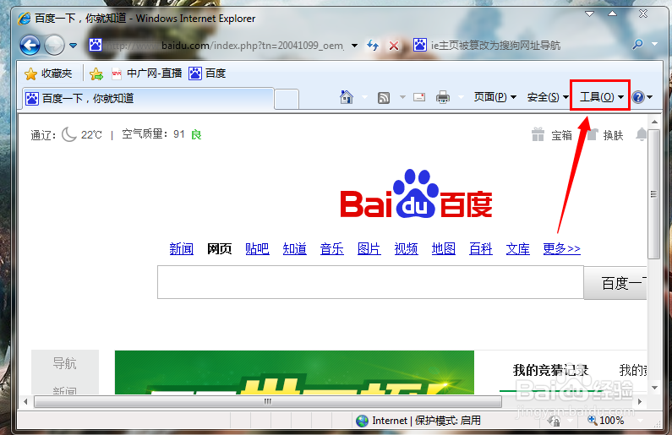Viewport: 672px width, 435px height.
Task: Open the 收藏夹 favorites button
Action: [x=48, y=73]
